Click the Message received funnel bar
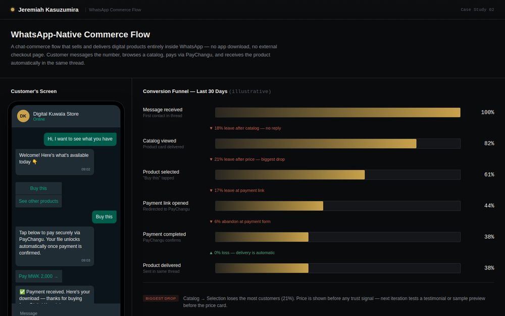This screenshot has width=505, height=316. pos(337,113)
